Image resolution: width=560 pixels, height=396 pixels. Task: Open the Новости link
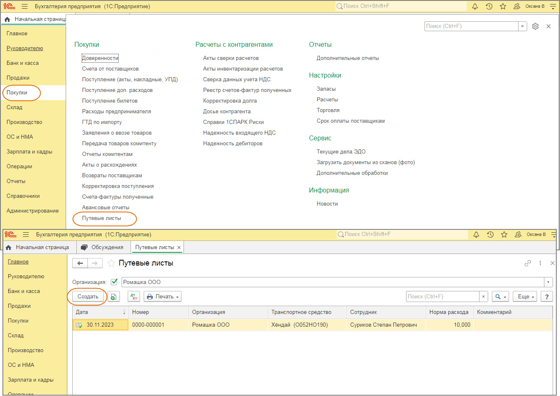(x=327, y=204)
